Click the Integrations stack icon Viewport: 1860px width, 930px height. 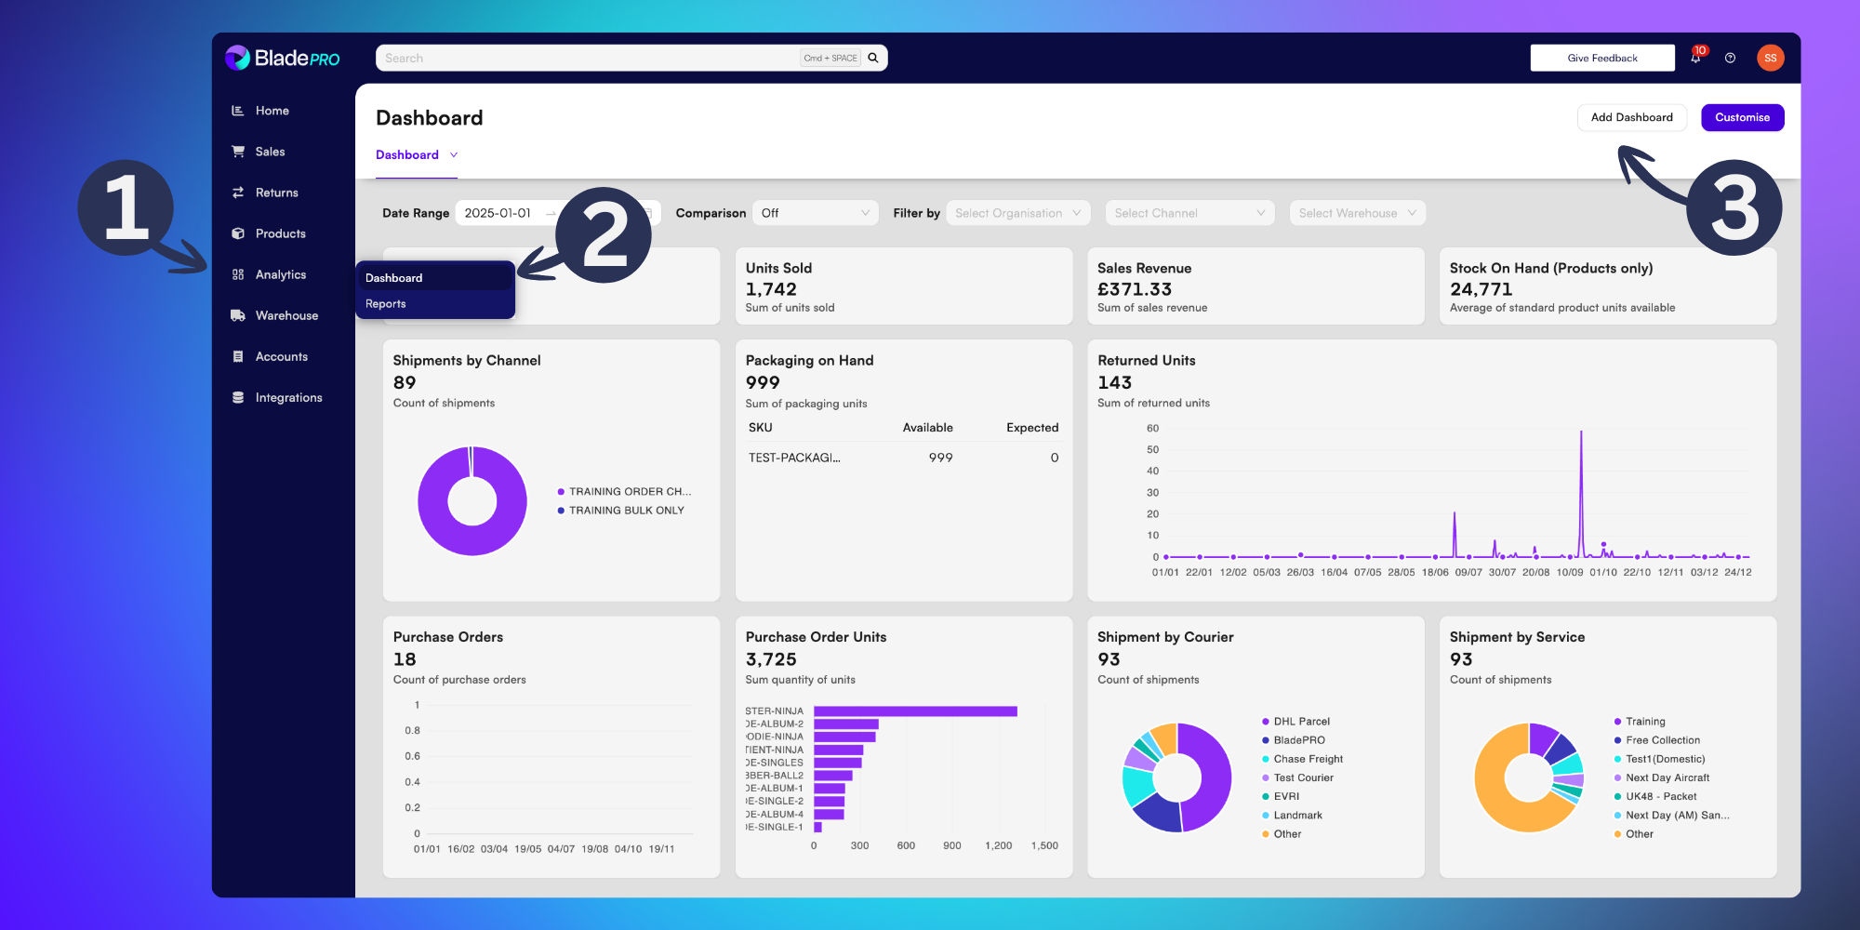pyautogui.click(x=238, y=397)
